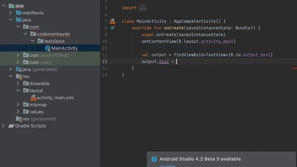Click 'AppCompatActivity' in the class declaration
This screenshot has width=297, height=167.
pyautogui.click(x=195, y=21)
